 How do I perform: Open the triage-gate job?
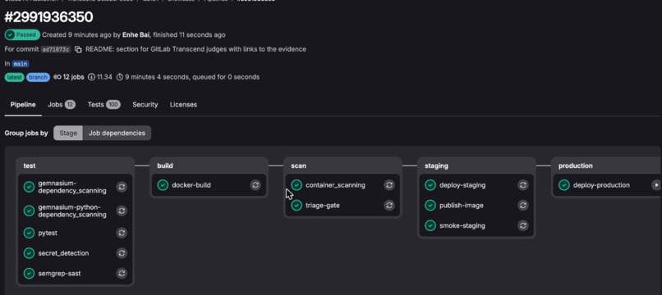pyautogui.click(x=323, y=205)
